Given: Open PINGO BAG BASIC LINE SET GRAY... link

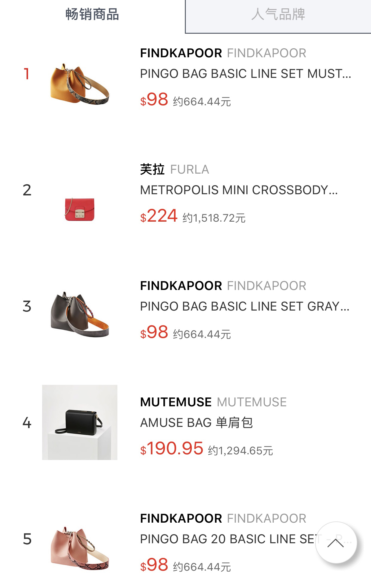Looking at the screenshot, I should pos(244,306).
